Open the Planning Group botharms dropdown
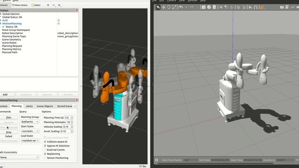This screenshot has width=299, height=168. tap(30, 121)
